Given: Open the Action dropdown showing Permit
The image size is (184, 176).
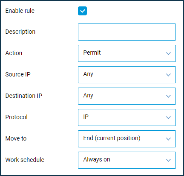Looking at the screenshot, I should pyautogui.click(x=127, y=53).
